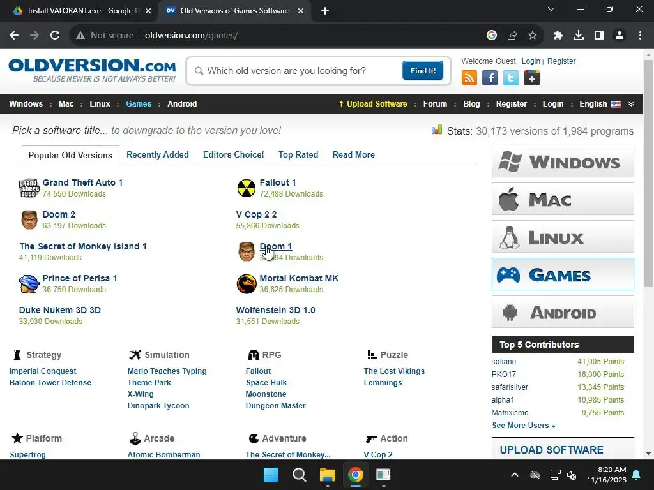
Task: Click the RSS feed icon
Action: click(469, 78)
